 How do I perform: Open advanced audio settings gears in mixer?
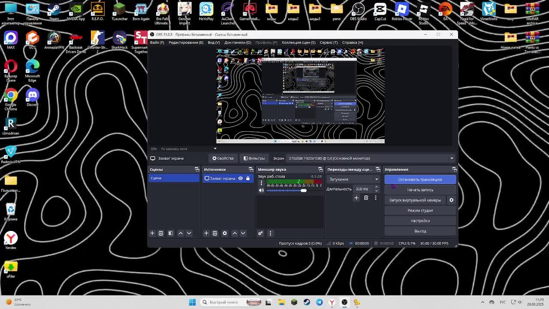tap(260, 233)
